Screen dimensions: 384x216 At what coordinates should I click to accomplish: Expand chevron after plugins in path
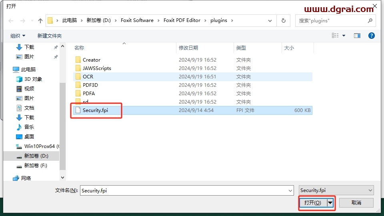pos(232,20)
